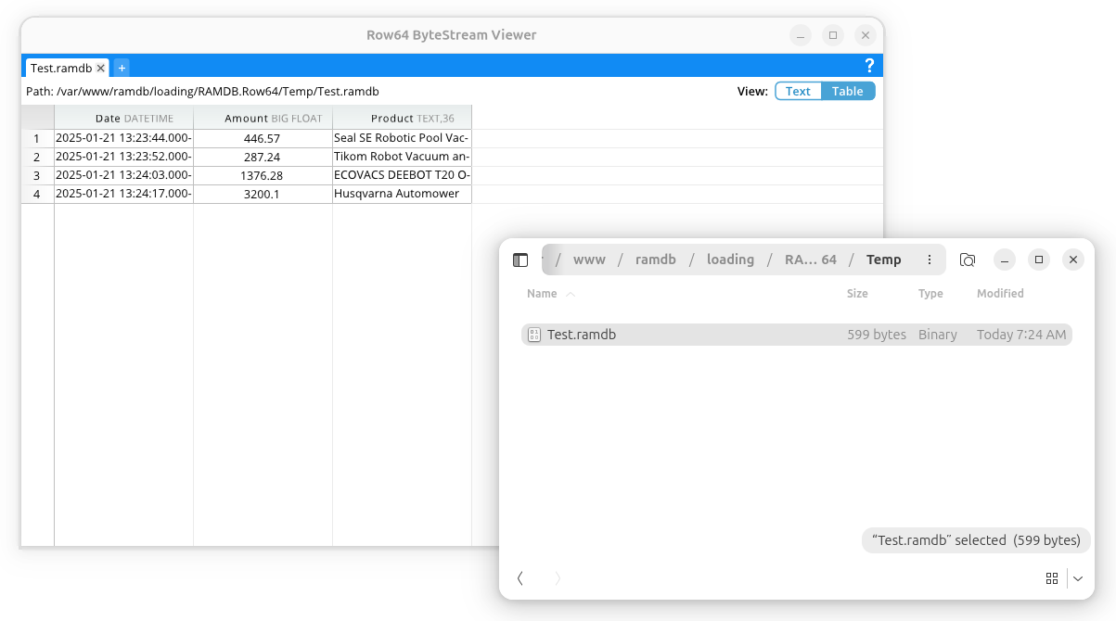Navigate to the ramdb folder breadcrumb

(x=656, y=260)
